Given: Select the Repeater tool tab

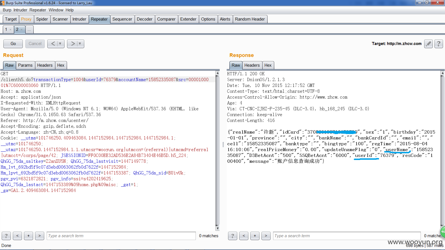Looking at the screenshot, I should (99, 19).
